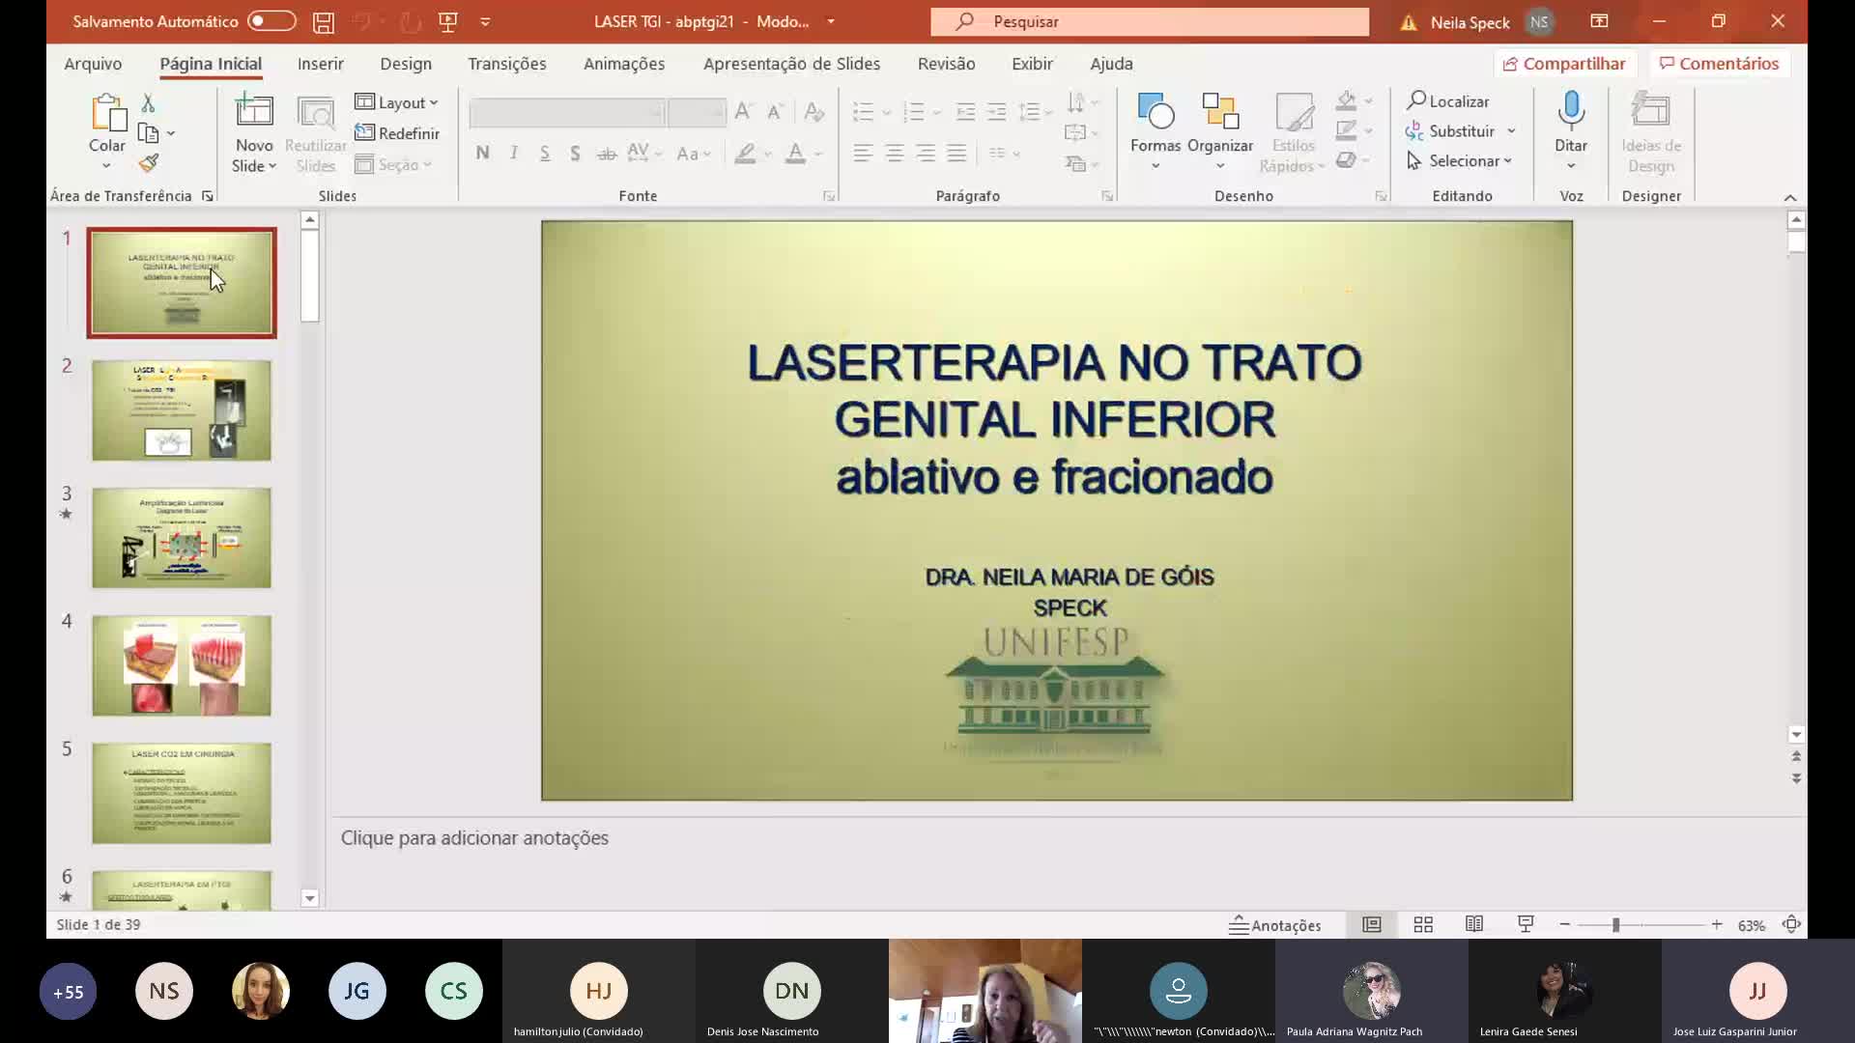Open the ribbon display options icon
The image size is (1855, 1043).
1599,21
